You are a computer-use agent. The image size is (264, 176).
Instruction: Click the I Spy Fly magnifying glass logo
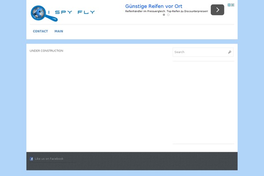pos(44,14)
